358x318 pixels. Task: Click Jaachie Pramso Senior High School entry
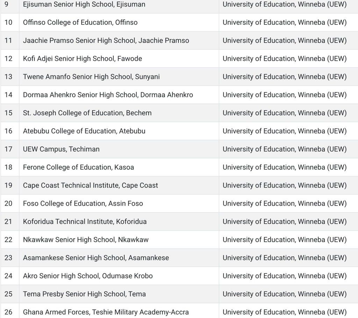[x=106, y=41]
